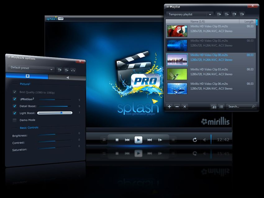The image size is (264, 198).
Task: Add a new playlist with the plus icon beside Temporary playlist
Action: 219,14
